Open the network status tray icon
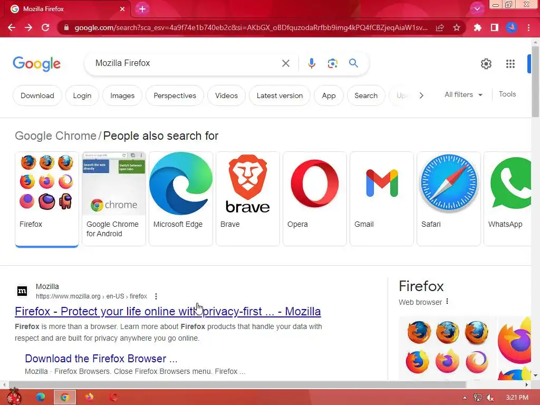Image resolution: width=540 pixels, height=405 pixels. 478,398
